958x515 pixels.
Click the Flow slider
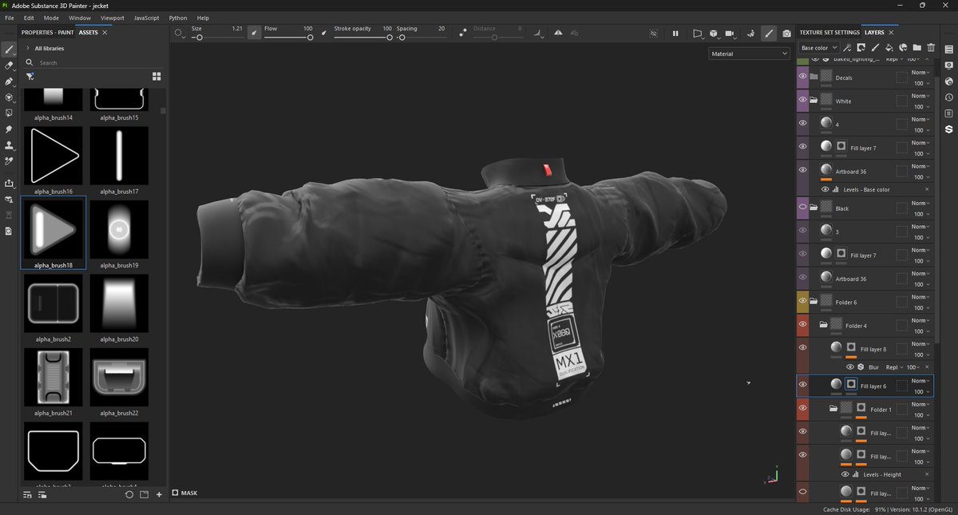287,38
